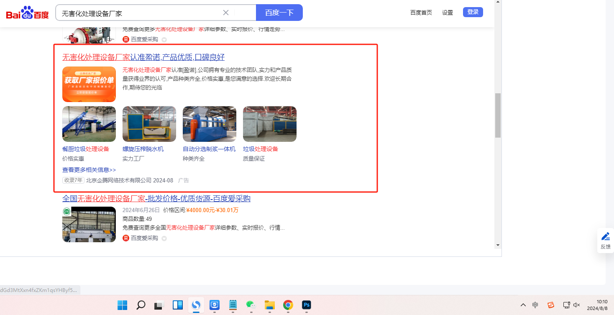Image resolution: width=614 pixels, height=315 pixels.
Task: Click the page's vertical scrollbar thumb
Action: pyautogui.click(x=498, y=115)
